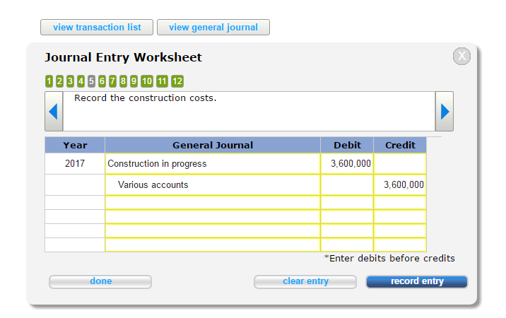506x318 pixels.
Task: Go to the next journal entry arrow
Action: [445, 112]
